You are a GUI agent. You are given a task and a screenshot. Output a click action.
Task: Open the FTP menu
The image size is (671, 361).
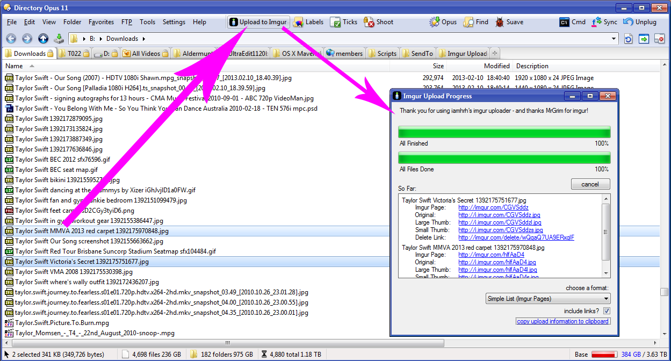click(x=127, y=22)
